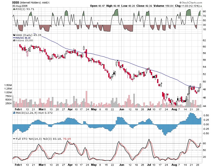This screenshot has height=167, width=213.
Task: Click the Chg +1.03 (+2.13%) value
Action: (187, 6)
